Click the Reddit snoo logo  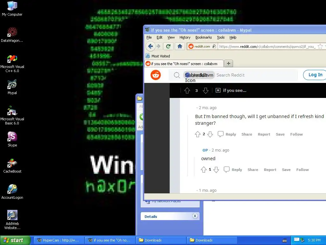156,75
